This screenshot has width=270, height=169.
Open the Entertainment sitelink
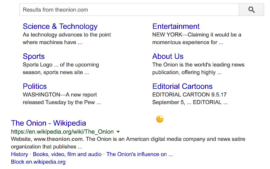176,26
